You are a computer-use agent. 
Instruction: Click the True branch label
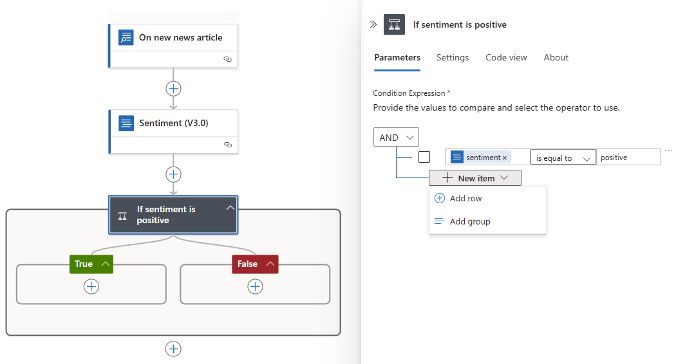(x=84, y=264)
